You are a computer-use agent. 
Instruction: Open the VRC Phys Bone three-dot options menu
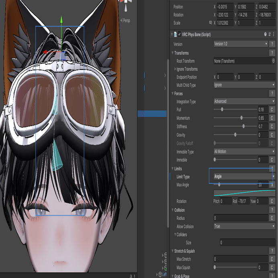tap(274, 34)
